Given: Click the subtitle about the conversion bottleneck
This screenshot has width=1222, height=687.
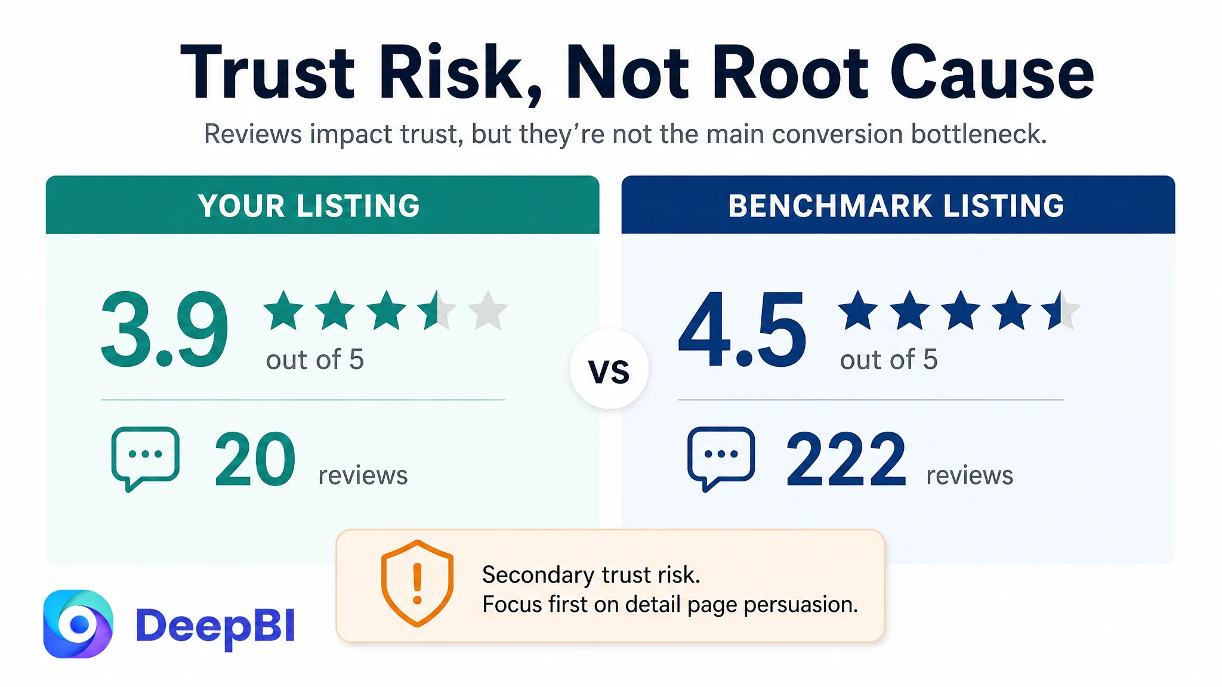Looking at the screenshot, I should [625, 134].
